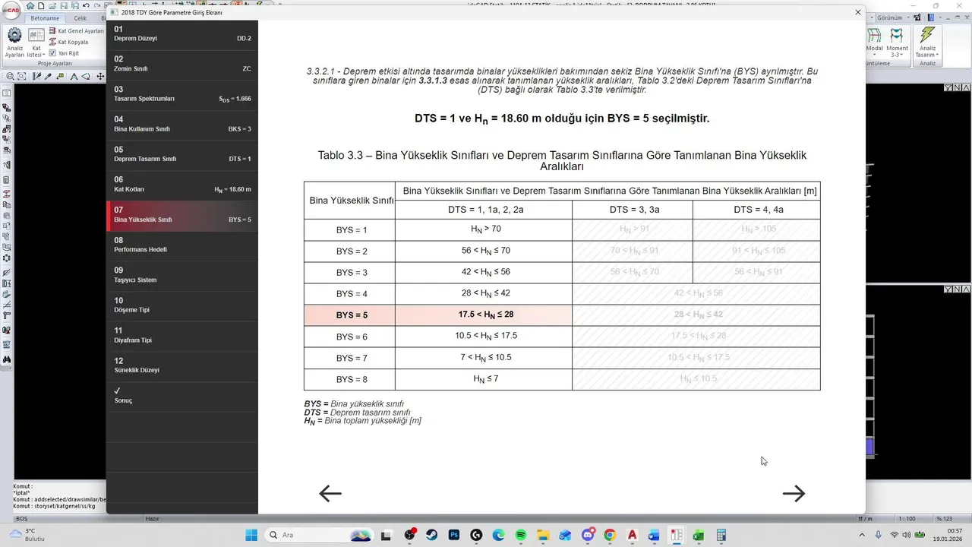Screen dimensions: 972x547
Task: Click the save icon in the quick access toolbar
Action: pyautogui.click(x=64, y=5)
